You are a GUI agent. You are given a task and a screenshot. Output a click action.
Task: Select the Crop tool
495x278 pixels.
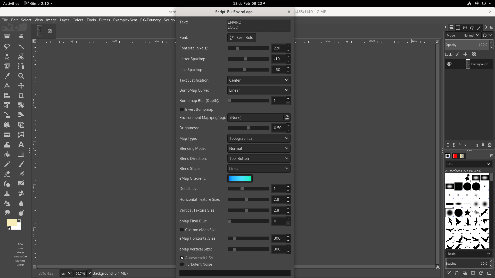tap(21, 95)
